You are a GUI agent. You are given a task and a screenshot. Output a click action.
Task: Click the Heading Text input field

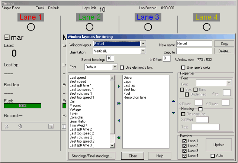(x=205, y=127)
